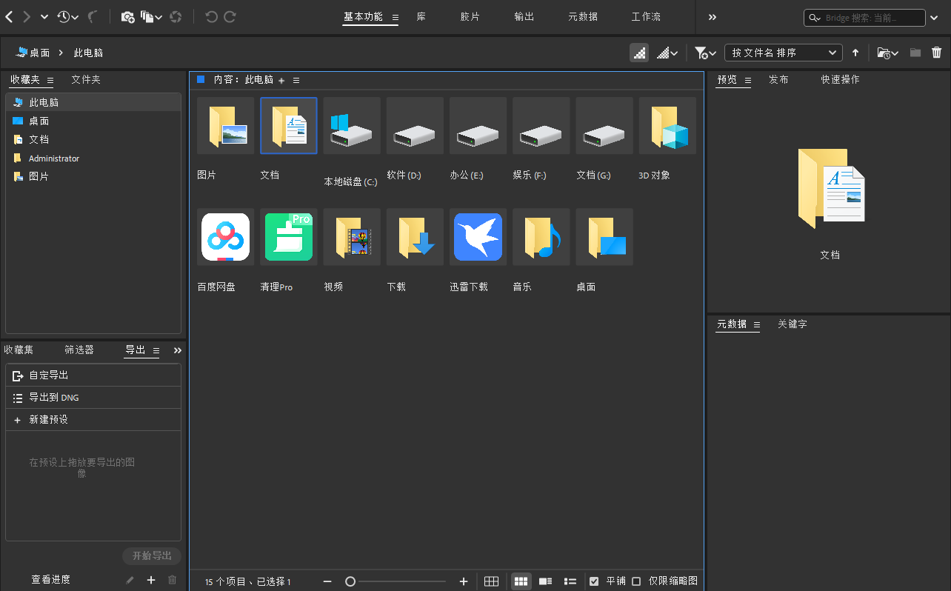This screenshot has height=591, width=951.
Task: Click the get photos from camera icon
Action: tap(127, 16)
